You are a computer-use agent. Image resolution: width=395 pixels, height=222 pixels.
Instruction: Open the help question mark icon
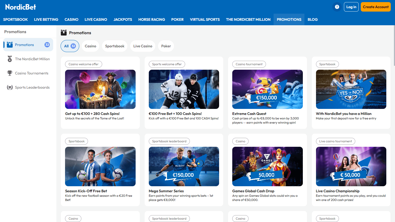[337, 7]
